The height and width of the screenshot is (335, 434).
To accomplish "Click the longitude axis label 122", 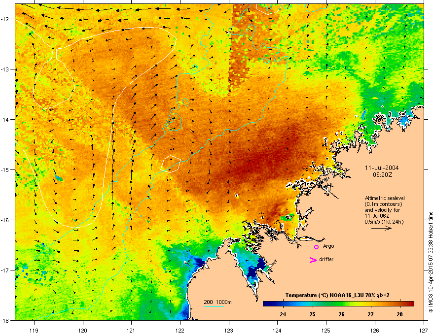I will (x=180, y=330).
